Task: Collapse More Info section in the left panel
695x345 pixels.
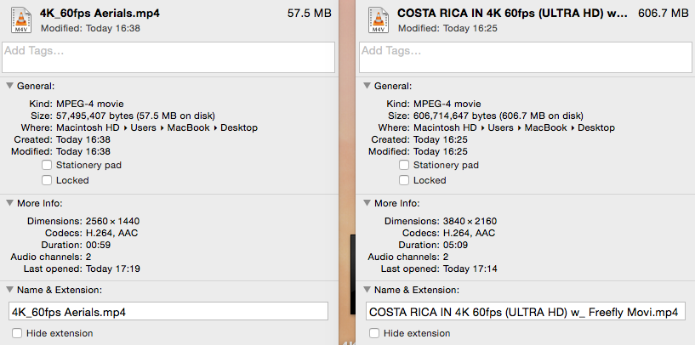Action: tap(9, 203)
